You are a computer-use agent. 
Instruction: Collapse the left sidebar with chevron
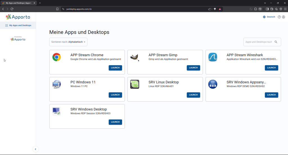pos(35,149)
